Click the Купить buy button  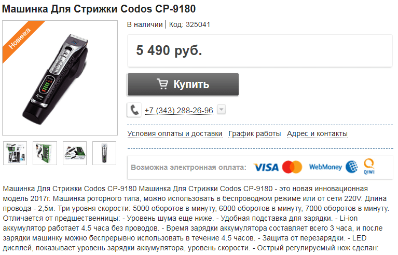pyautogui.click(x=183, y=84)
